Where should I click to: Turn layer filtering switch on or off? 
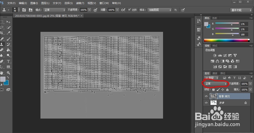(x=251, y=78)
